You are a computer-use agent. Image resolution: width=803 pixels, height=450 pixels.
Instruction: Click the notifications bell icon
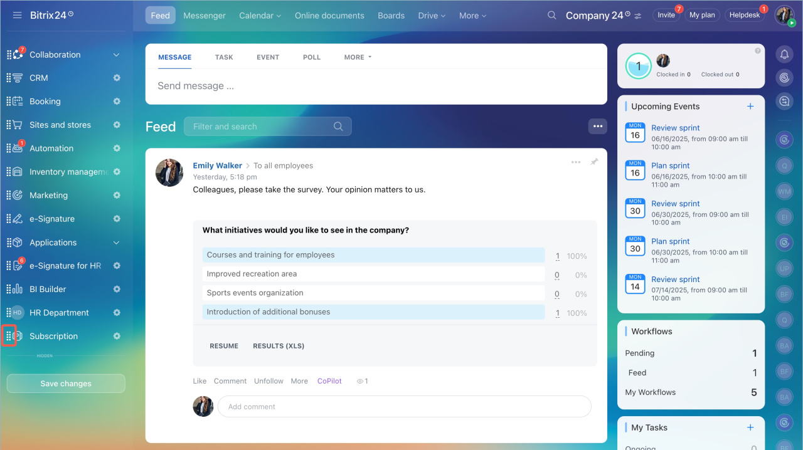784,55
